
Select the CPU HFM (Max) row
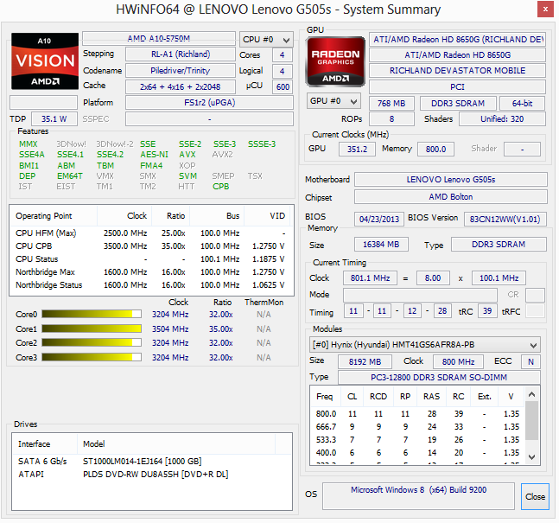coord(150,233)
